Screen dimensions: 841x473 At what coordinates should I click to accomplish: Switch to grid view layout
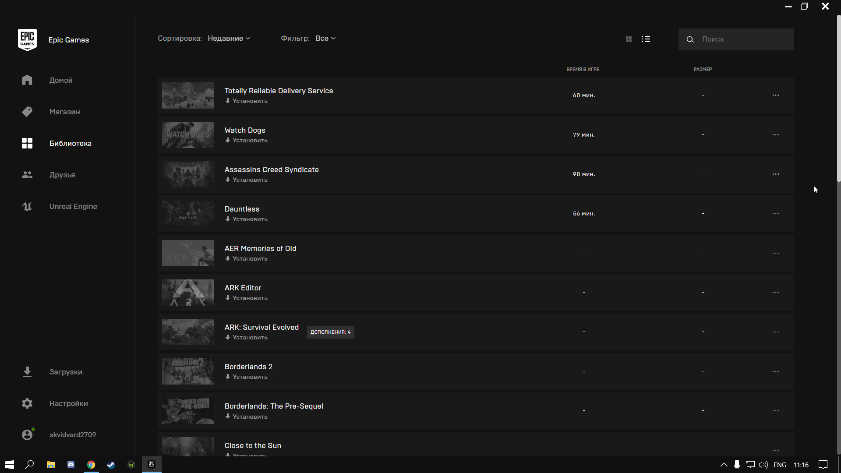(629, 39)
